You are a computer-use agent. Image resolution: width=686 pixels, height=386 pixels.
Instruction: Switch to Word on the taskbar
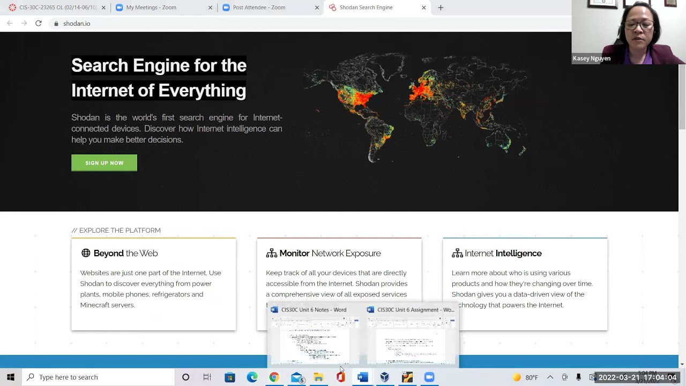click(363, 377)
